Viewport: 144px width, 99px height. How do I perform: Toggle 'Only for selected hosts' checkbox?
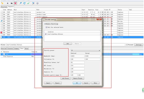(x=46, y=27)
